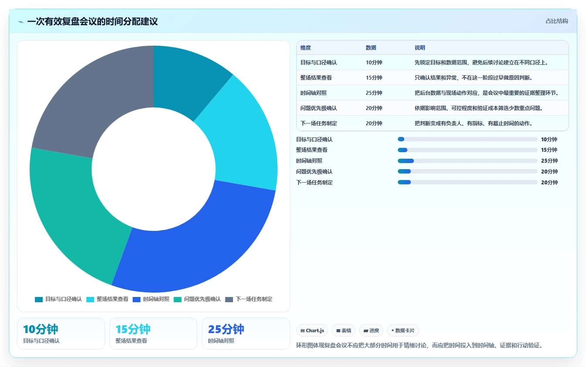Click progress bar for 时间轴对照
Viewport: 586px width, 367px height.
tap(467, 161)
